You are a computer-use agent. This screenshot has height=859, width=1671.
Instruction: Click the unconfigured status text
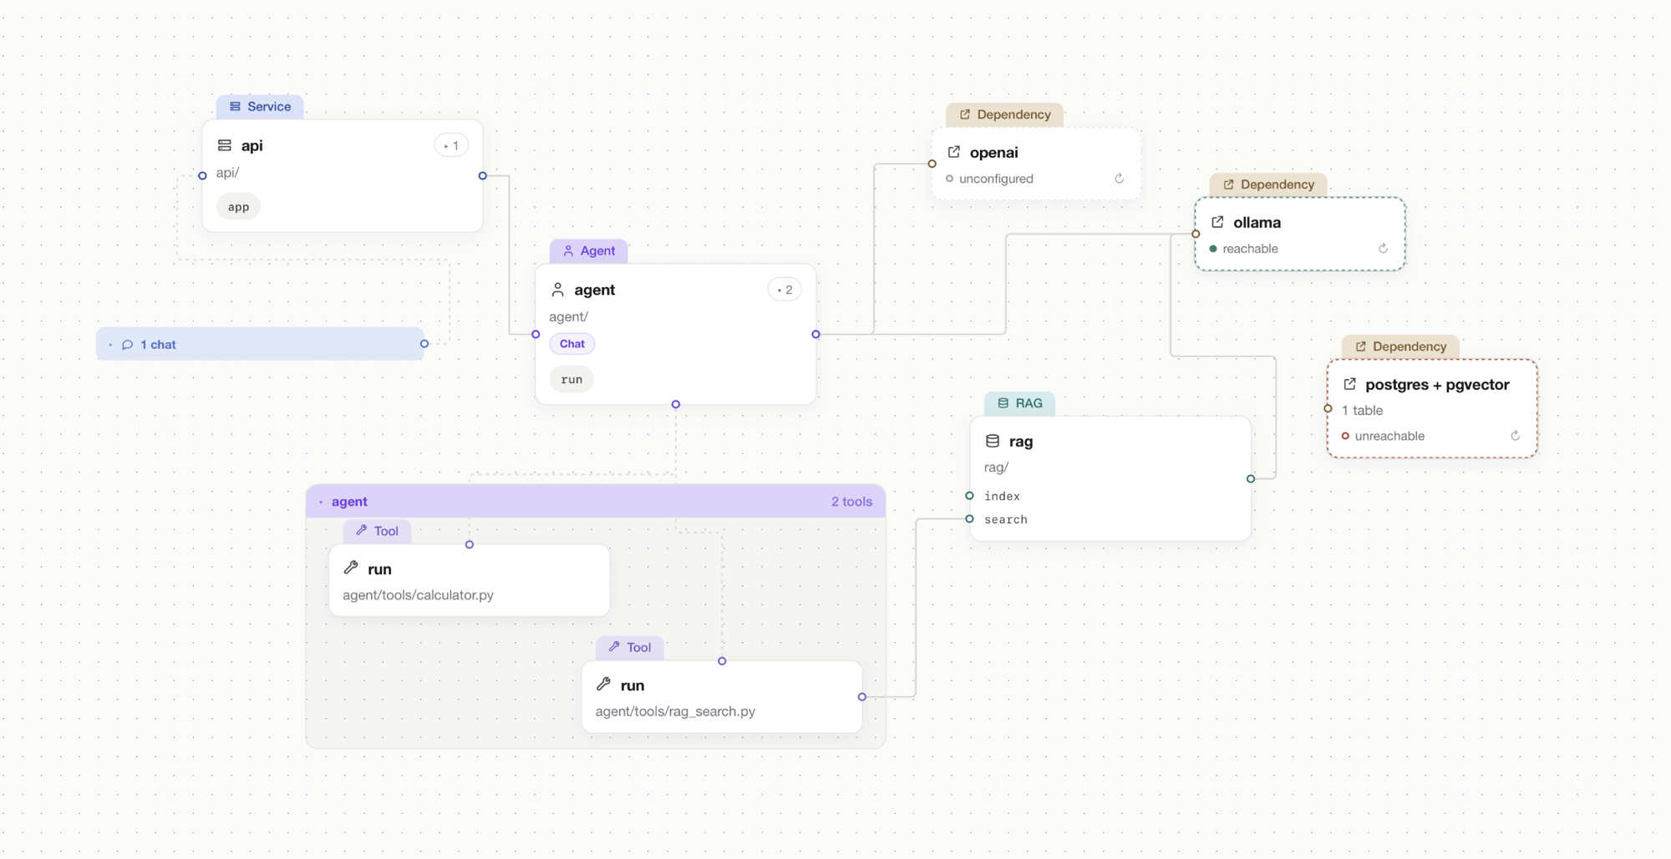996,179
